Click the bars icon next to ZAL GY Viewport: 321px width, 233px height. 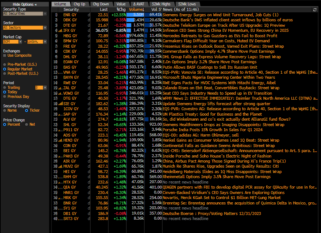coord(59,88)
